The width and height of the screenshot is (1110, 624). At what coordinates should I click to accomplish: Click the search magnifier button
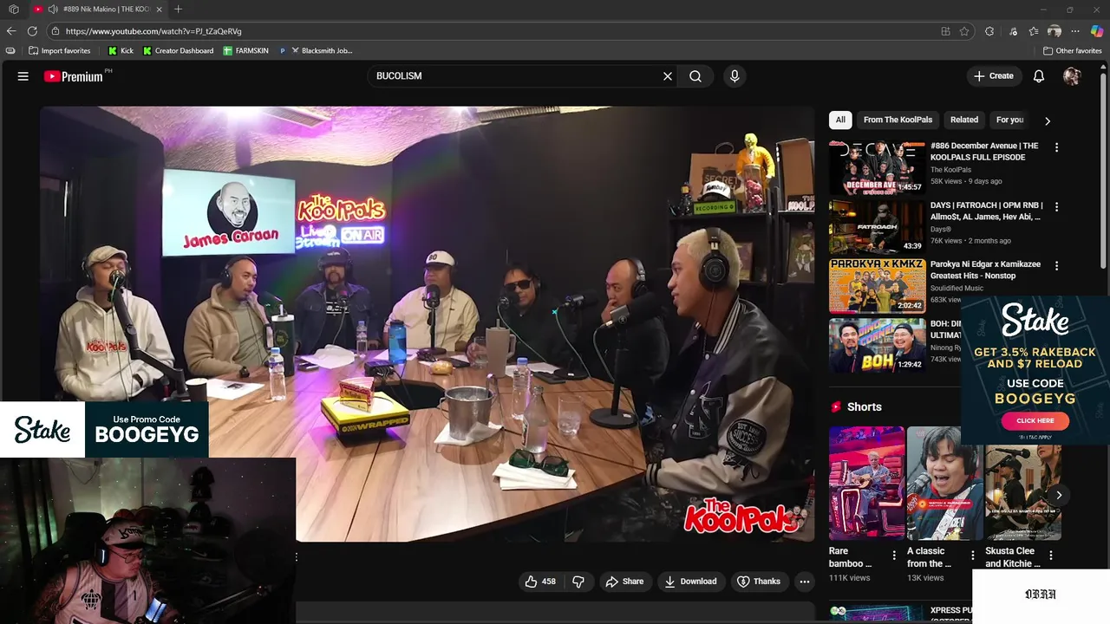pos(695,76)
